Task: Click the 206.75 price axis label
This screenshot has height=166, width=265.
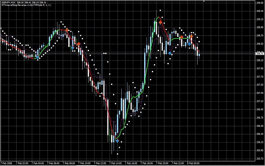Action: (259, 118)
